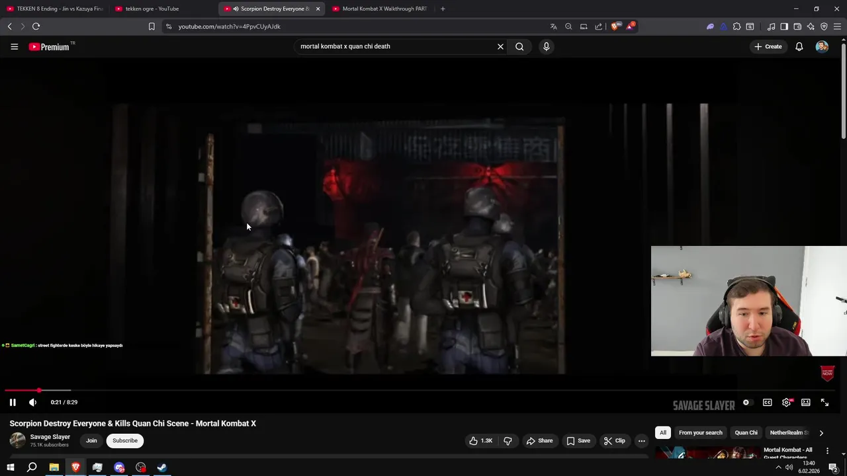Pause the video with the pause button

click(13, 402)
